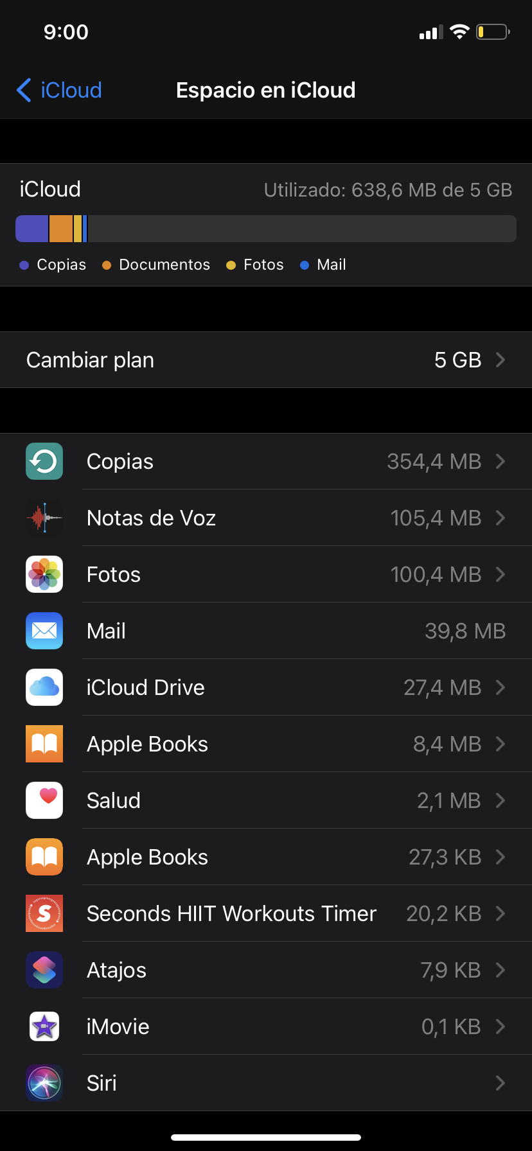This screenshot has height=1151, width=532.
Task: Go back to iCloud settings
Action: point(59,90)
